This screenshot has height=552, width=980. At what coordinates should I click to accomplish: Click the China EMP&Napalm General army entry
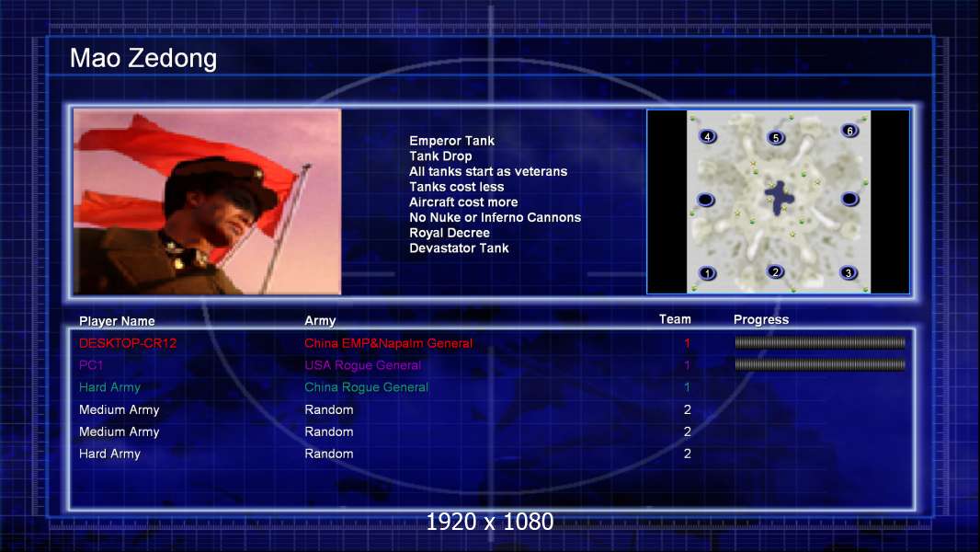pyautogui.click(x=388, y=343)
